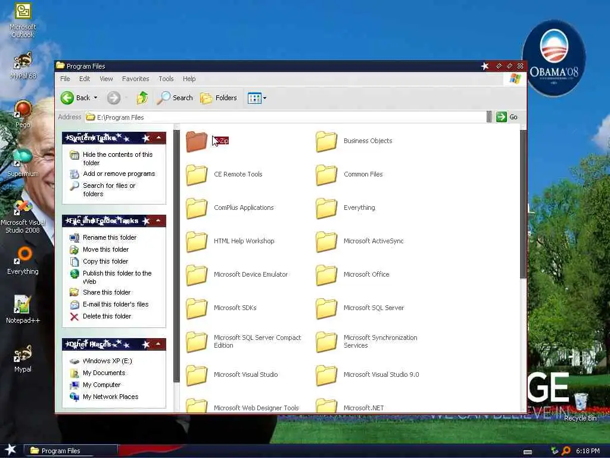Select Microsoft Outlook desktop icon

pyautogui.click(x=23, y=20)
